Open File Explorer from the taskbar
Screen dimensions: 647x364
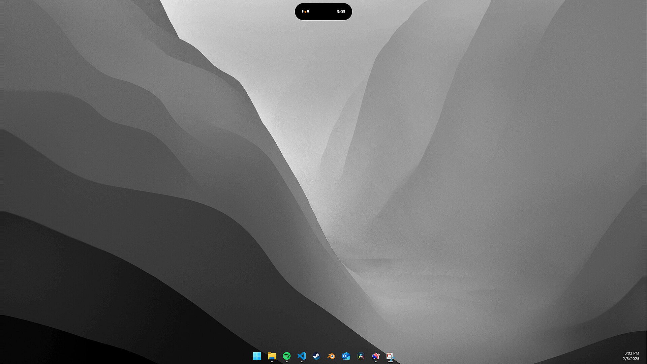pos(272,356)
